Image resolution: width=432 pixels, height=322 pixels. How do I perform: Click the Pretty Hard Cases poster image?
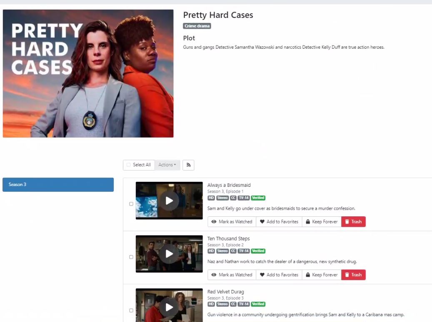[88, 74]
